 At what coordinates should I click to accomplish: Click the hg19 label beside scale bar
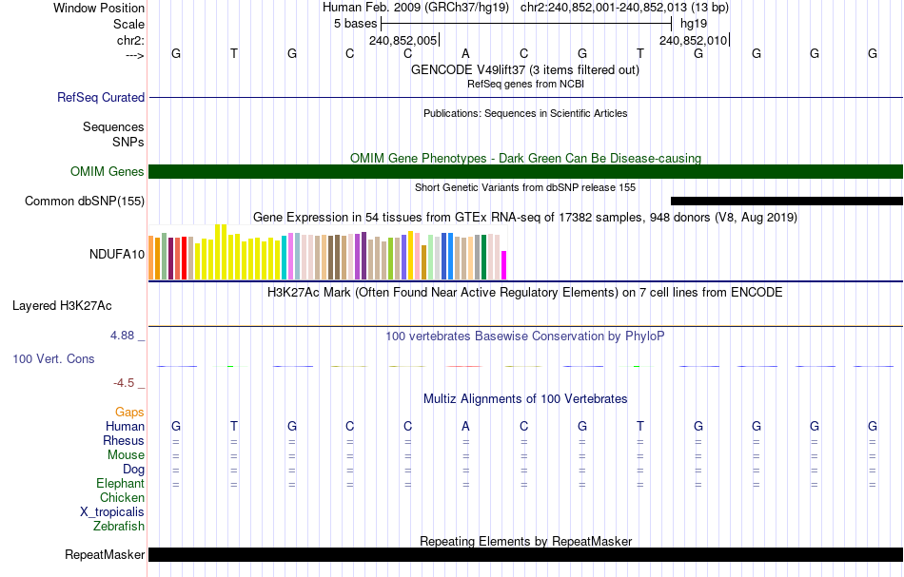(x=694, y=24)
